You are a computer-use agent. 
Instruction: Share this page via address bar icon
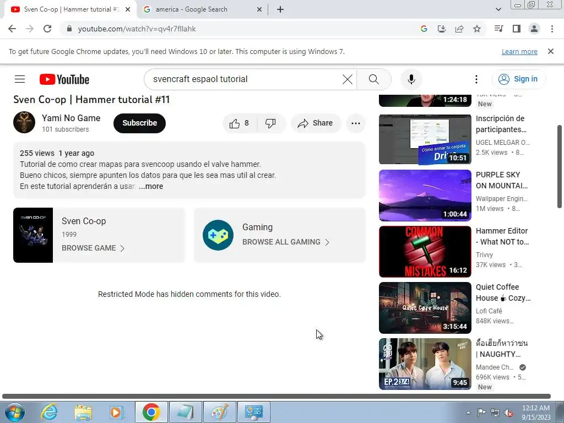click(459, 29)
